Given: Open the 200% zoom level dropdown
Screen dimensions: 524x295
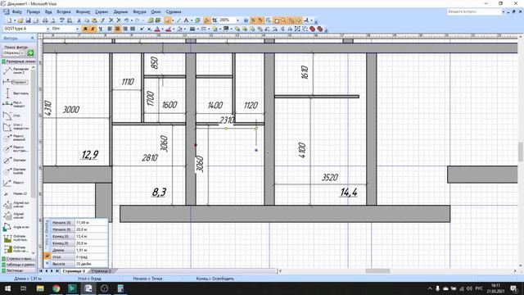Looking at the screenshot, I should 237,20.
